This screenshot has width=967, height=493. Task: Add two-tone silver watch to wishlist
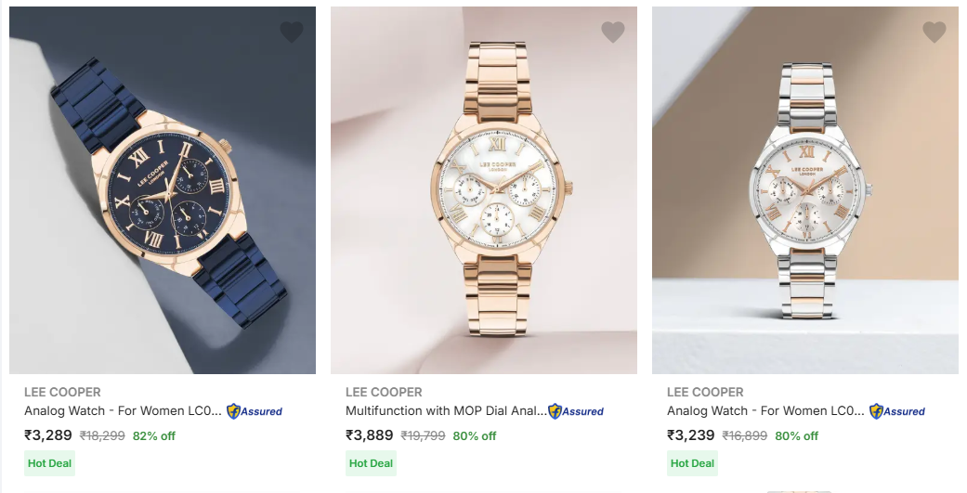934,32
